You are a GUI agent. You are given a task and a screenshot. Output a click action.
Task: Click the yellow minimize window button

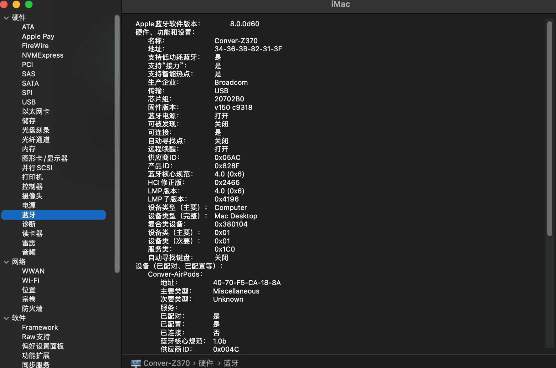tap(16, 4)
